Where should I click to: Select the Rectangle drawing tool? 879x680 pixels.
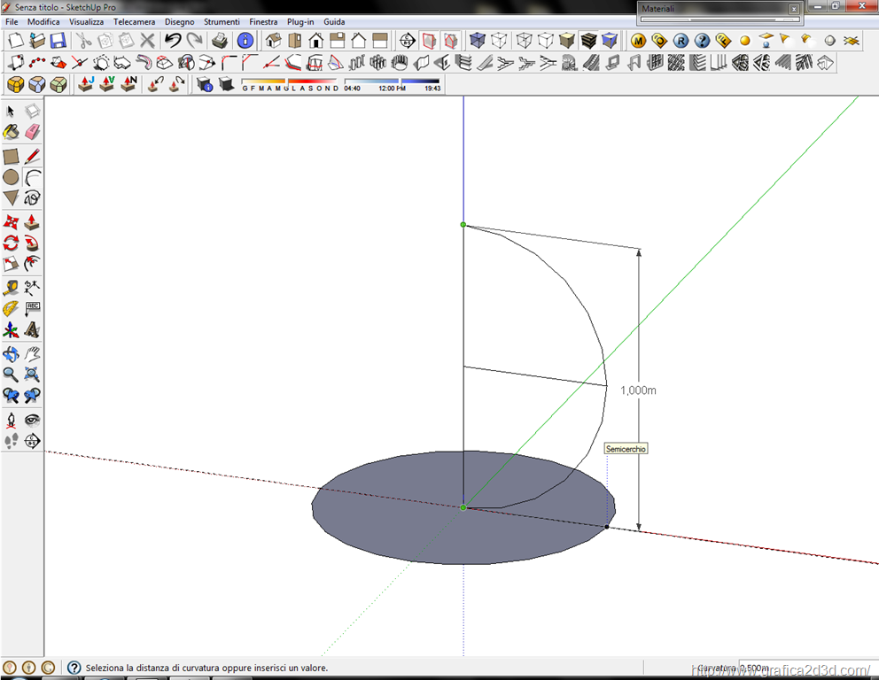pyautogui.click(x=12, y=156)
